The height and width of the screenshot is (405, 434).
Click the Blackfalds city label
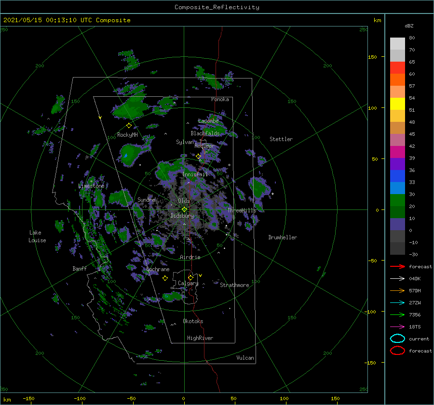205,133
